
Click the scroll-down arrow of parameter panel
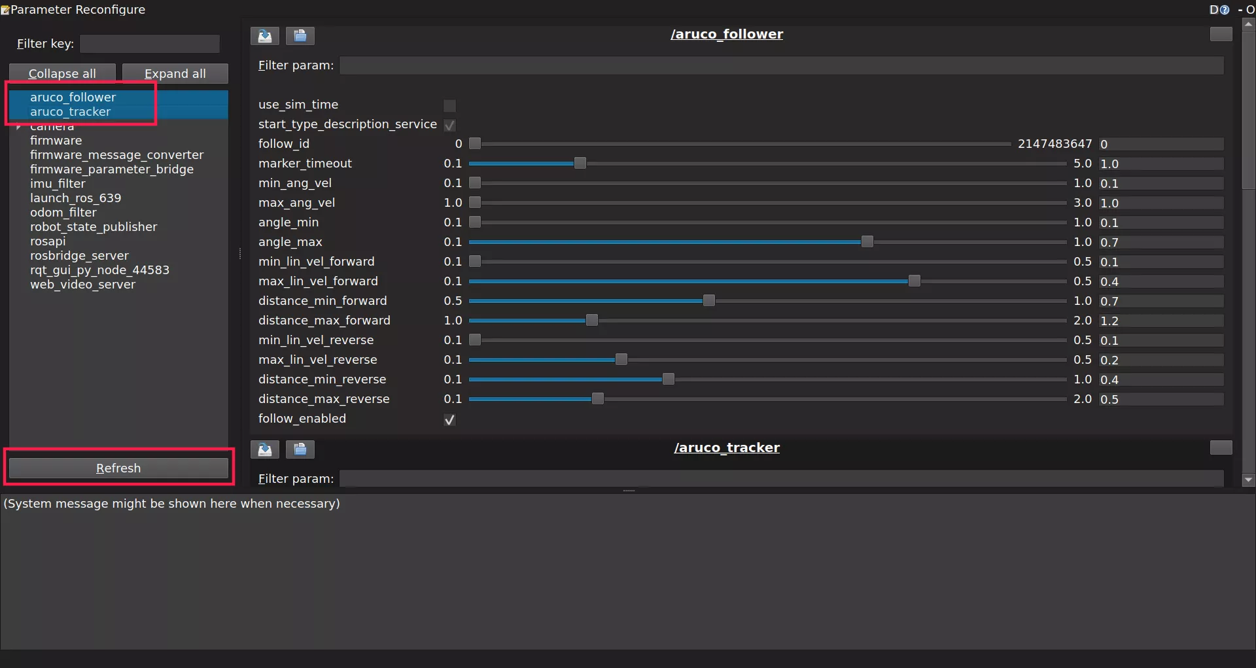click(x=1248, y=480)
